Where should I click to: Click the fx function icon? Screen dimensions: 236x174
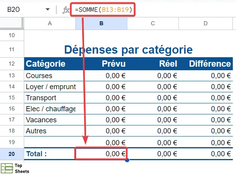point(66,10)
